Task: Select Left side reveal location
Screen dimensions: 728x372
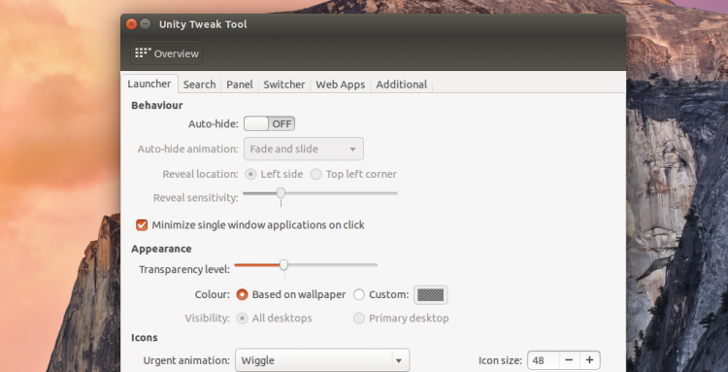Action: 251,174
